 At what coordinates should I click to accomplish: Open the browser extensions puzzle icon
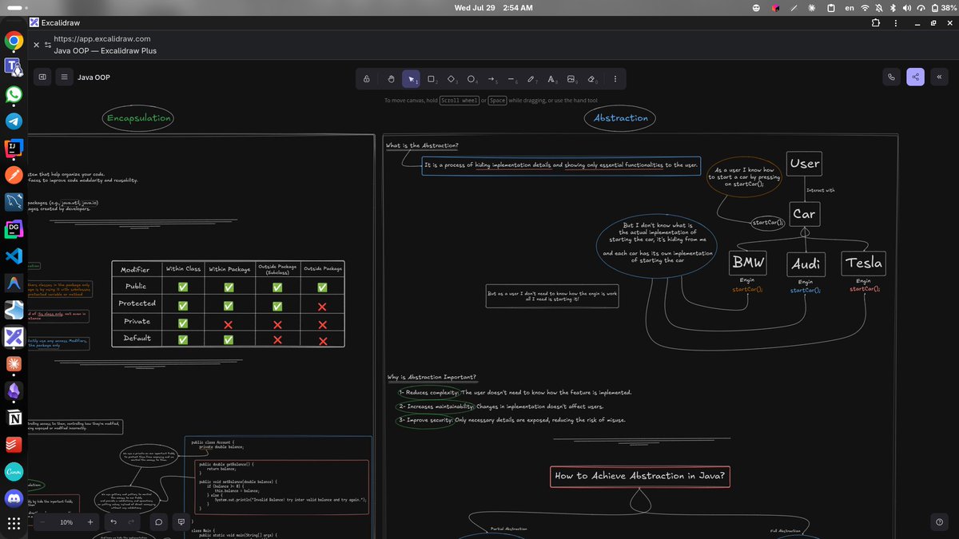875,23
